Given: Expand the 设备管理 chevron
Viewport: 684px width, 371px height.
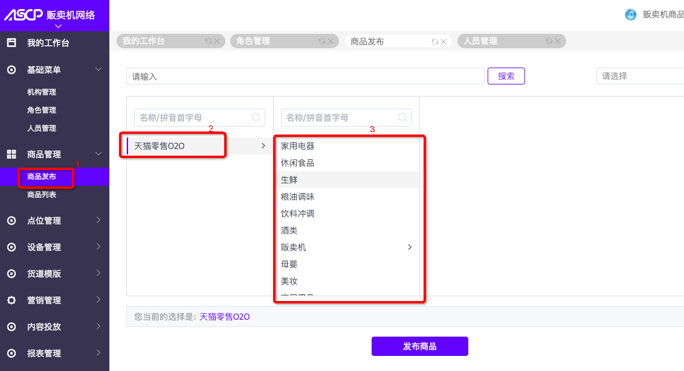Looking at the screenshot, I should tap(98, 247).
